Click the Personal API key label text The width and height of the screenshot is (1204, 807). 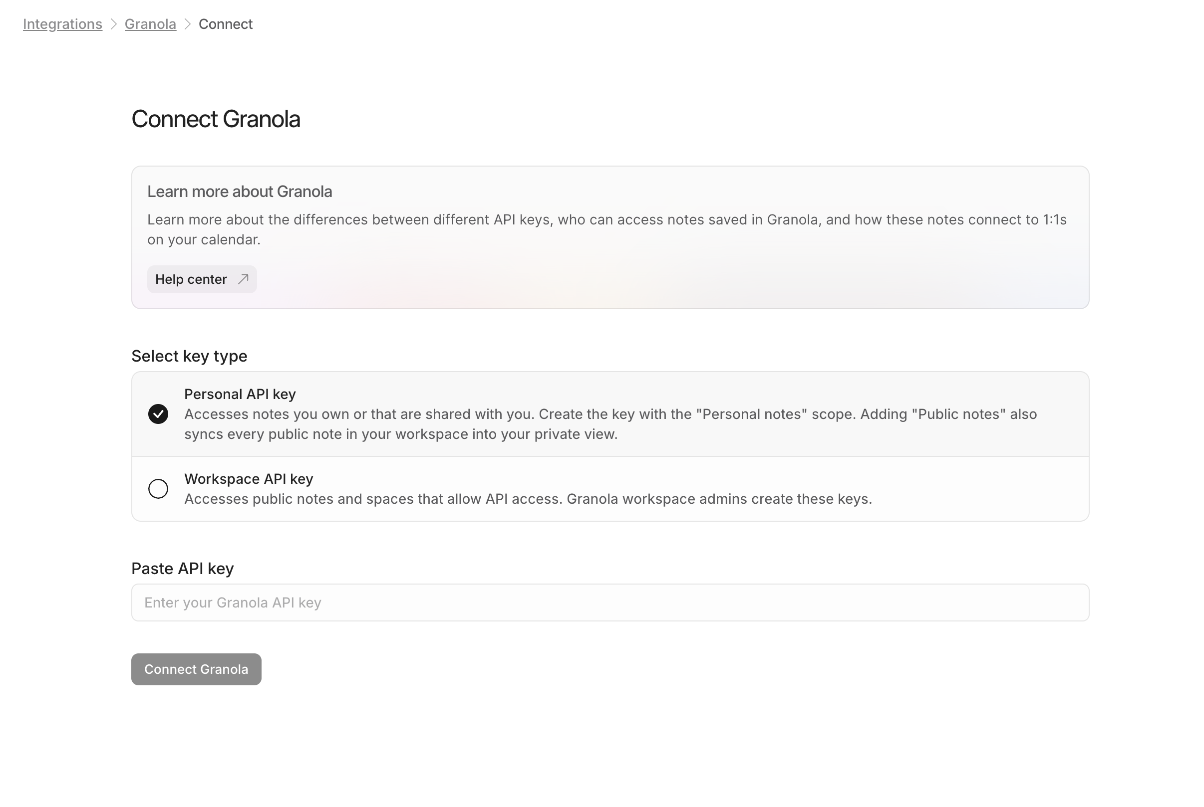click(240, 394)
